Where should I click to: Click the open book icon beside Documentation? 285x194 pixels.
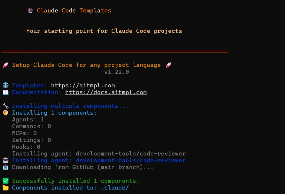(x=5, y=92)
